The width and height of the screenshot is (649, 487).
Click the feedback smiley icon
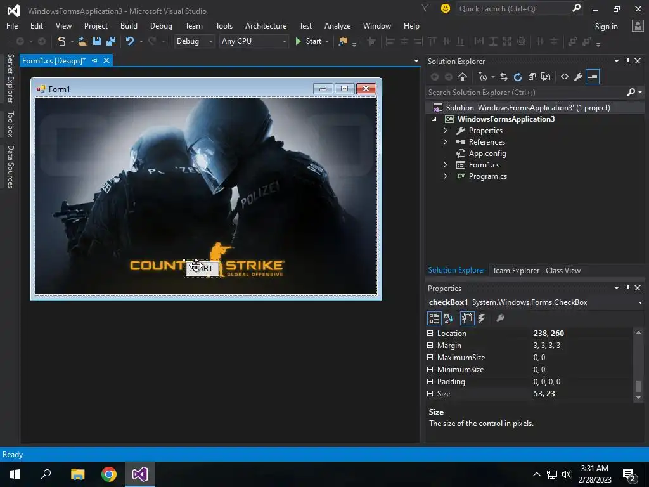click(446, 8)
